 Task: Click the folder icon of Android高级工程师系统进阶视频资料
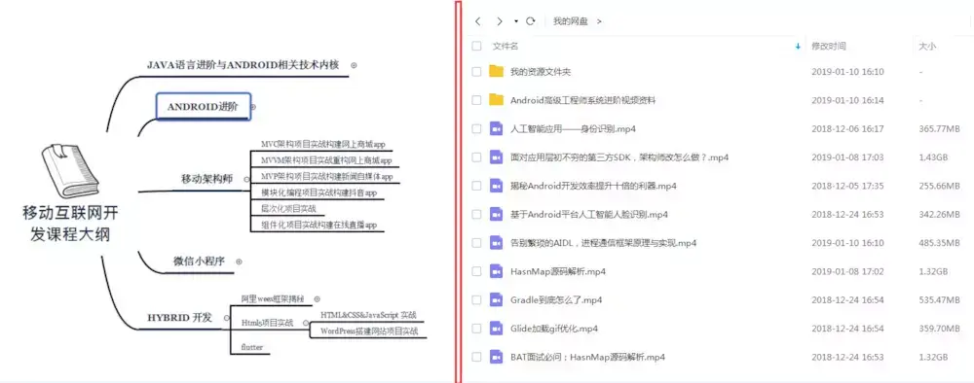click(x=496, y=100)
